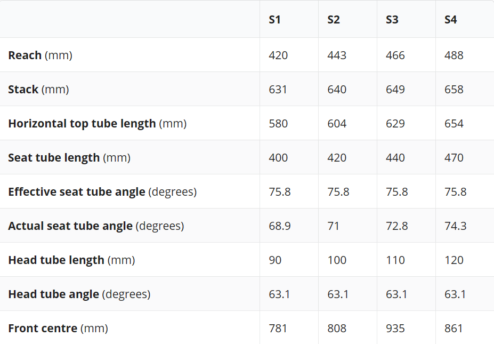Select the S1 head tube length 90
The height and width of the screenshot is (344, 494).
click(x=275, y=260)
